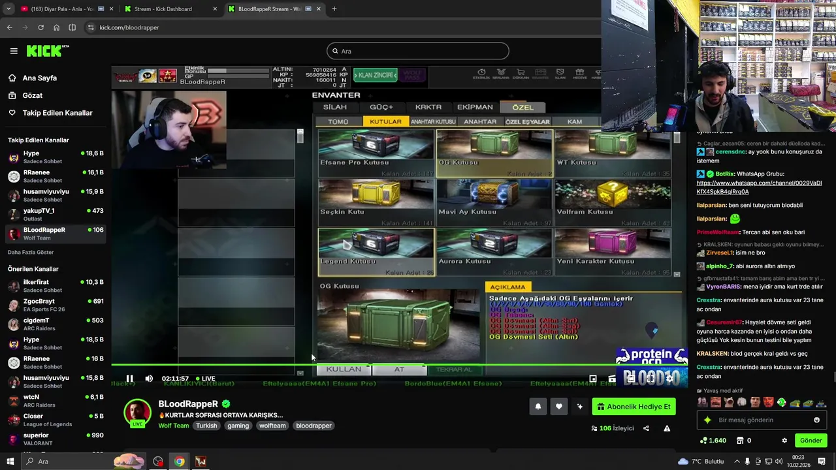Open Chrome from taskbar

pos(179,462)
